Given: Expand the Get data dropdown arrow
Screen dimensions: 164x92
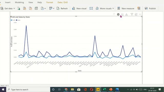Looking at the screenshot, I should coord(14,8).
